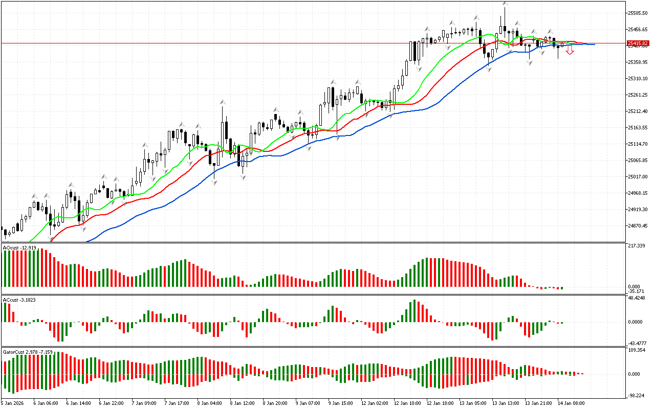Image resolution: width=655 pixels, height=409 pixels.
Task: Select the down fractal at the chart's bottom-left low
Action: [51, 239]
